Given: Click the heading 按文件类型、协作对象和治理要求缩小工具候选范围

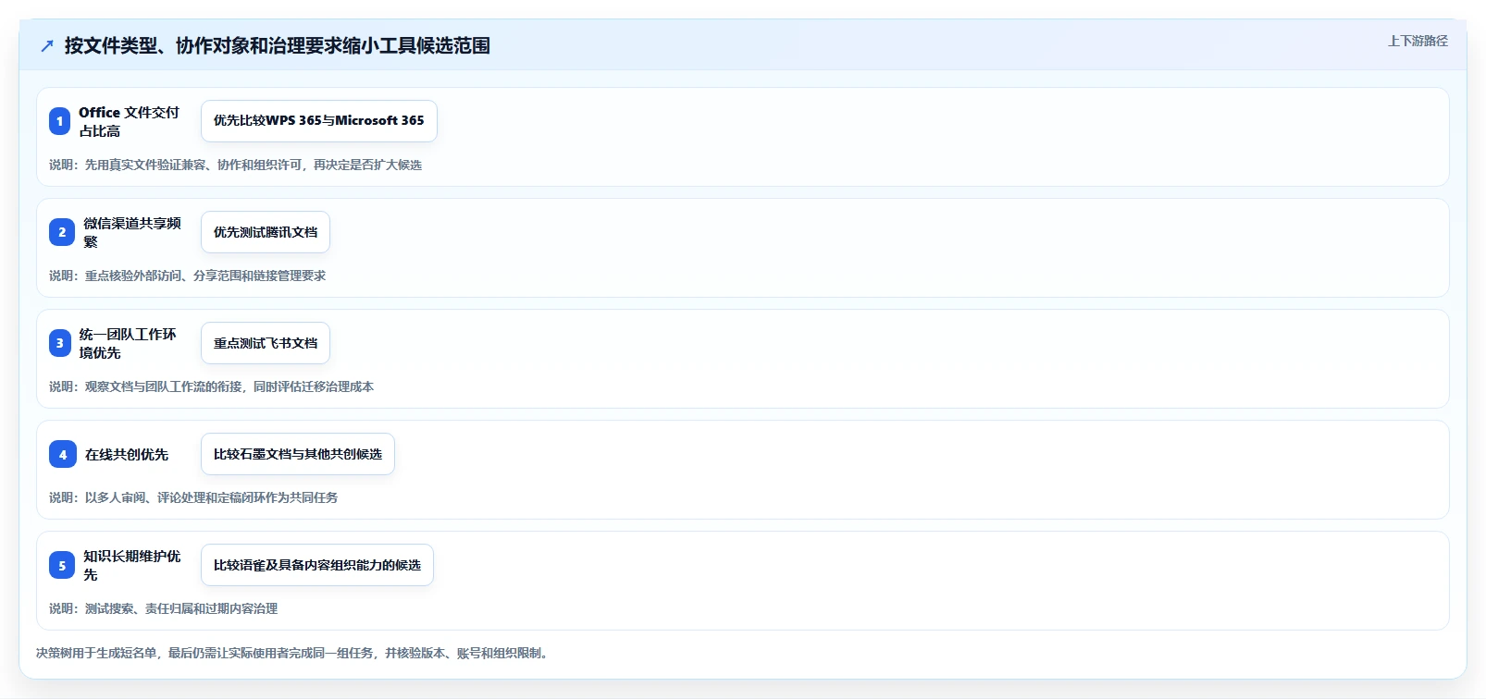Looking at the screenshot, I should click(x=278, y=45).
